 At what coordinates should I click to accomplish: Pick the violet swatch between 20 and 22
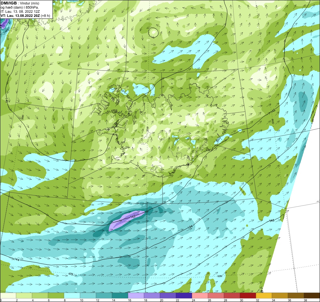[x=168, y=296]
